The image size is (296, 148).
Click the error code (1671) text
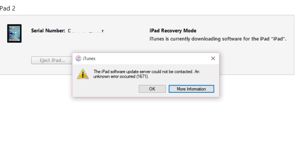click(142, 77)
